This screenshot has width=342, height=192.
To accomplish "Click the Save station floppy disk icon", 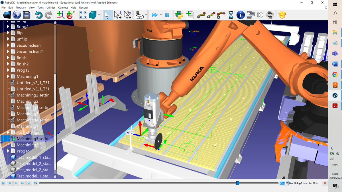I will pyautogui.click(x=27, y=15).
